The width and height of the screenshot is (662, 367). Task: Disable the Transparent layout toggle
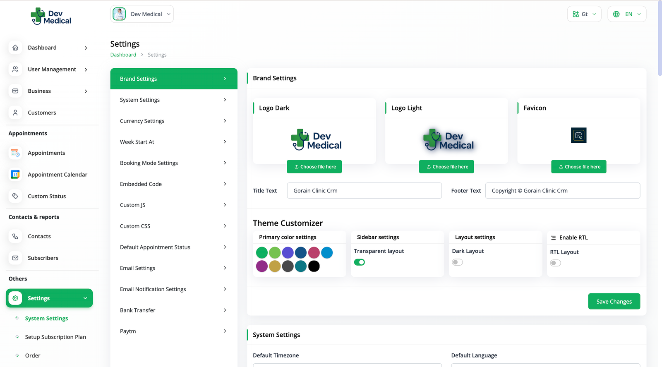tap(360, 262)
